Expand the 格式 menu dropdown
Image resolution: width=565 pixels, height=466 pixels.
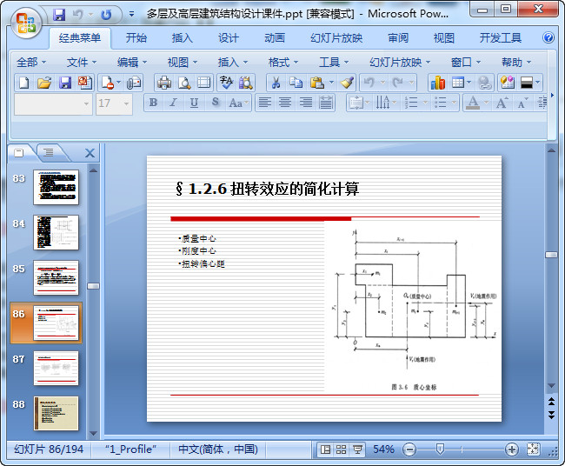click(x=283, y=63)
